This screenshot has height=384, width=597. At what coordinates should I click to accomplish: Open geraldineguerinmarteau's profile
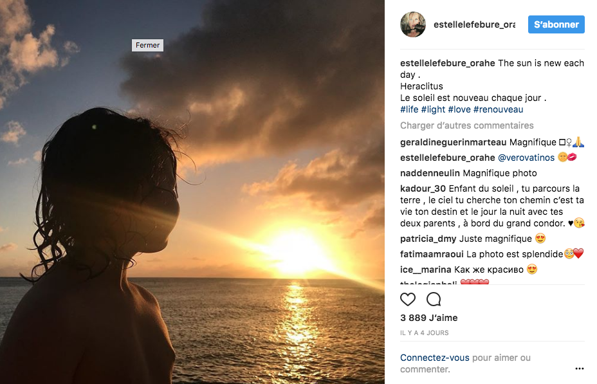(x=453, y=142)
